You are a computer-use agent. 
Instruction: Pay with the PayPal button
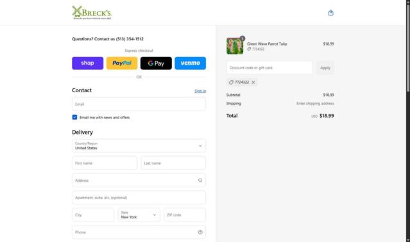coord(122,63)
